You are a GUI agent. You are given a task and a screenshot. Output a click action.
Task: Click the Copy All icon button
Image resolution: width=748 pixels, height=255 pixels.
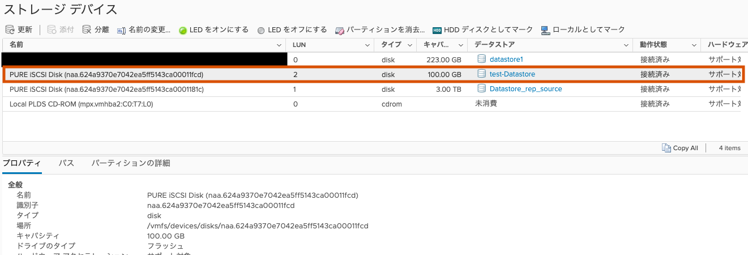tap(666, 148)
